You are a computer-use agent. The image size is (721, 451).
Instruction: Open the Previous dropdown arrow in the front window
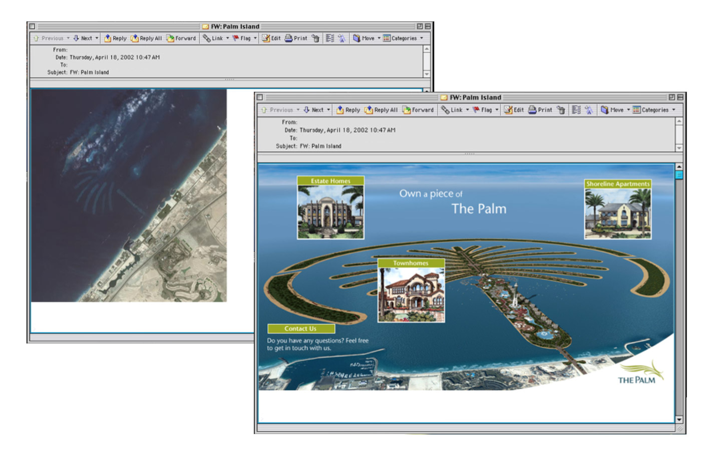298,110
